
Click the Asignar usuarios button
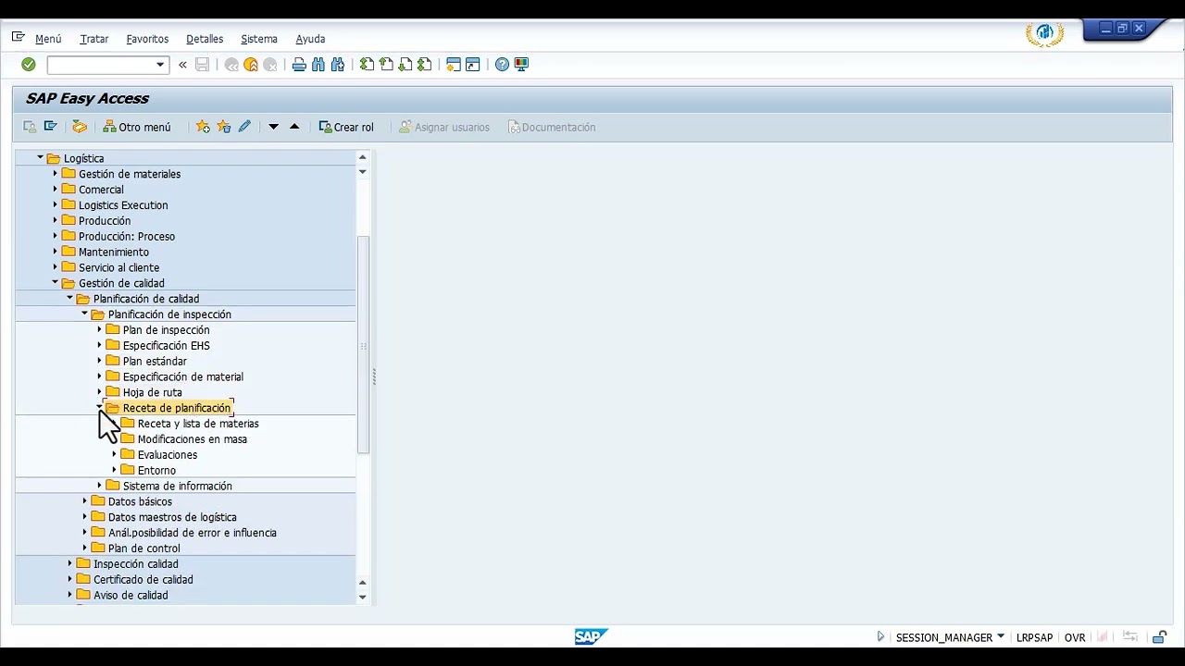tap(444, 127)
